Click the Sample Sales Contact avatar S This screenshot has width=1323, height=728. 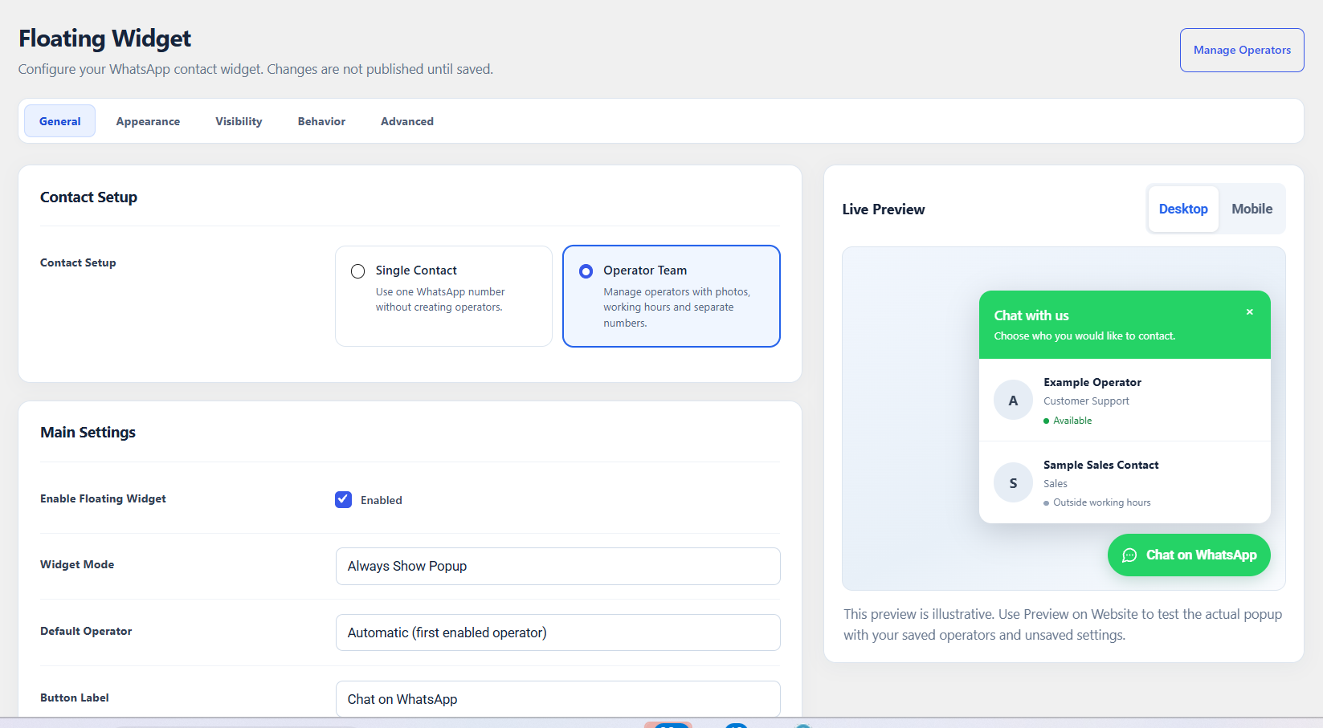[1013, 482]
